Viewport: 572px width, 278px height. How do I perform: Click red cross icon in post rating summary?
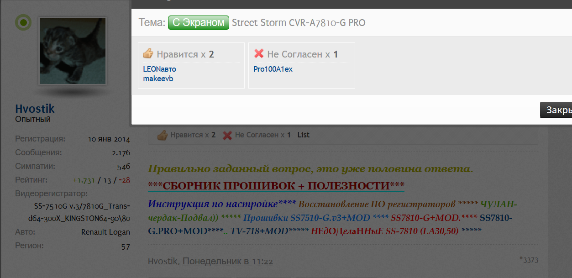pyautogui.click(x=227, y=135)
